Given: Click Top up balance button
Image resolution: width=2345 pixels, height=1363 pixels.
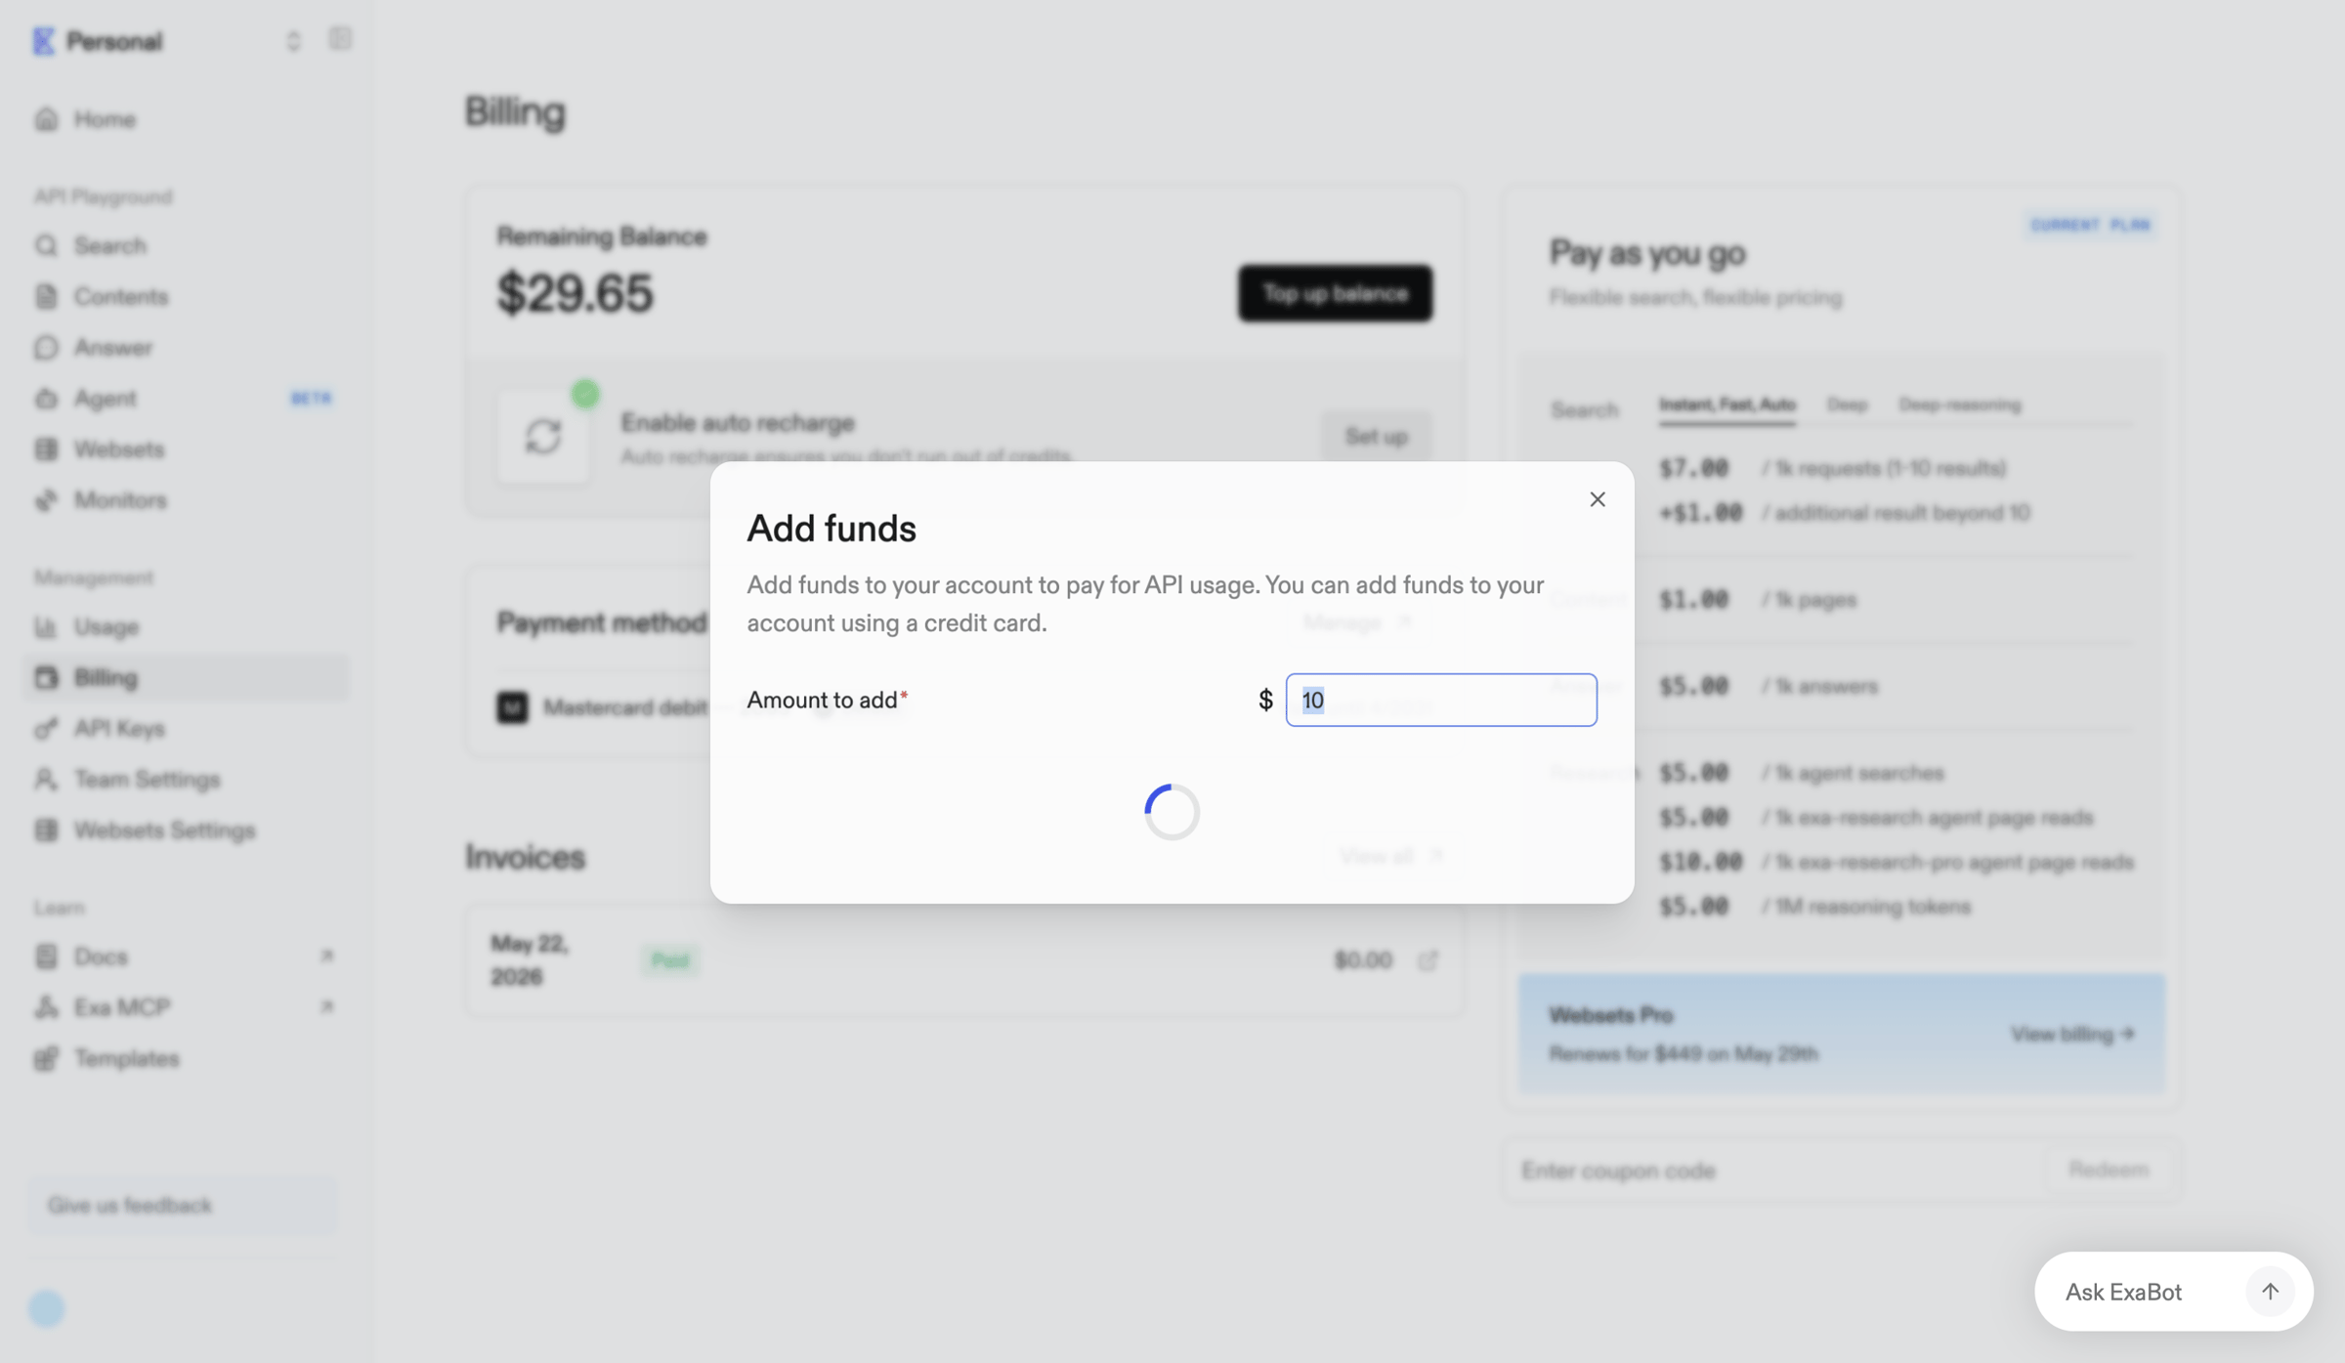Looking at the screenshot, I should click(1335, 293).
